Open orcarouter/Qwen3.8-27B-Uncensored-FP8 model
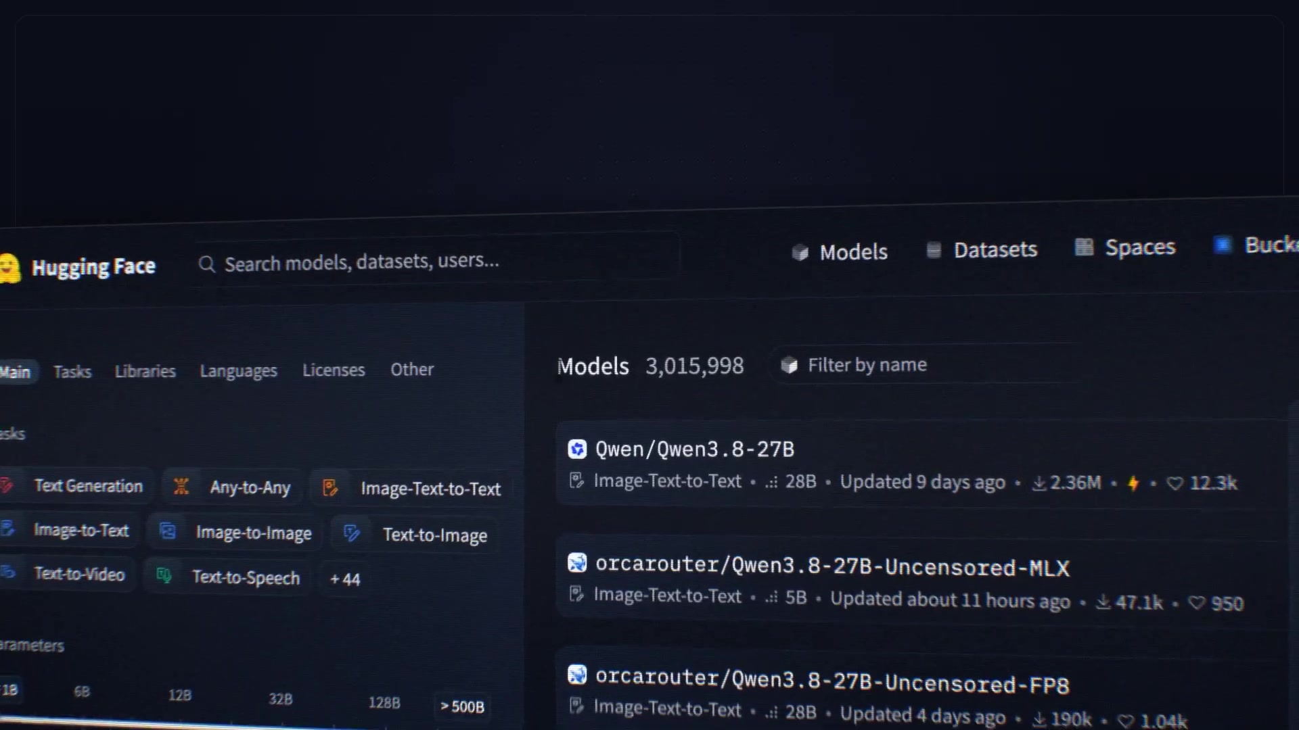This screenshot has height=730, width=1299. pos(832,681)
